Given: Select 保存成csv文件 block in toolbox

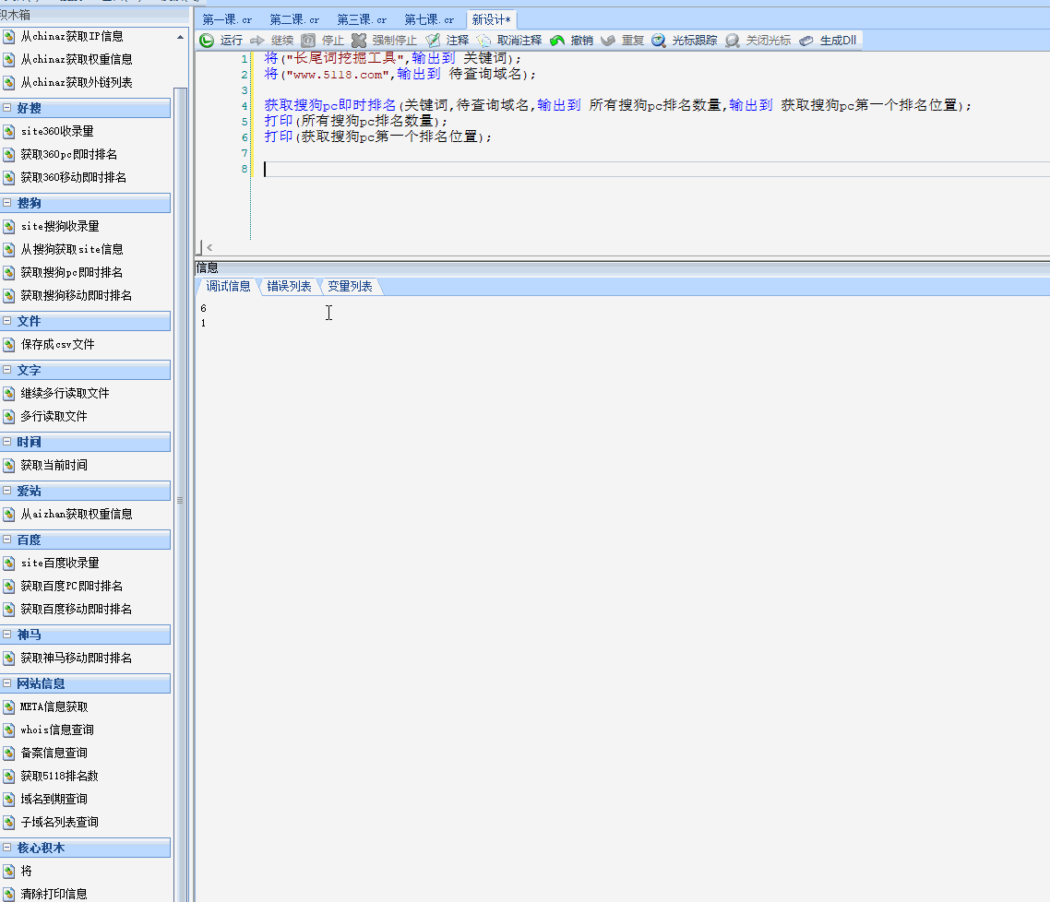Looking at the screenshot, I should pyautogui.click(x=57, y=344).
